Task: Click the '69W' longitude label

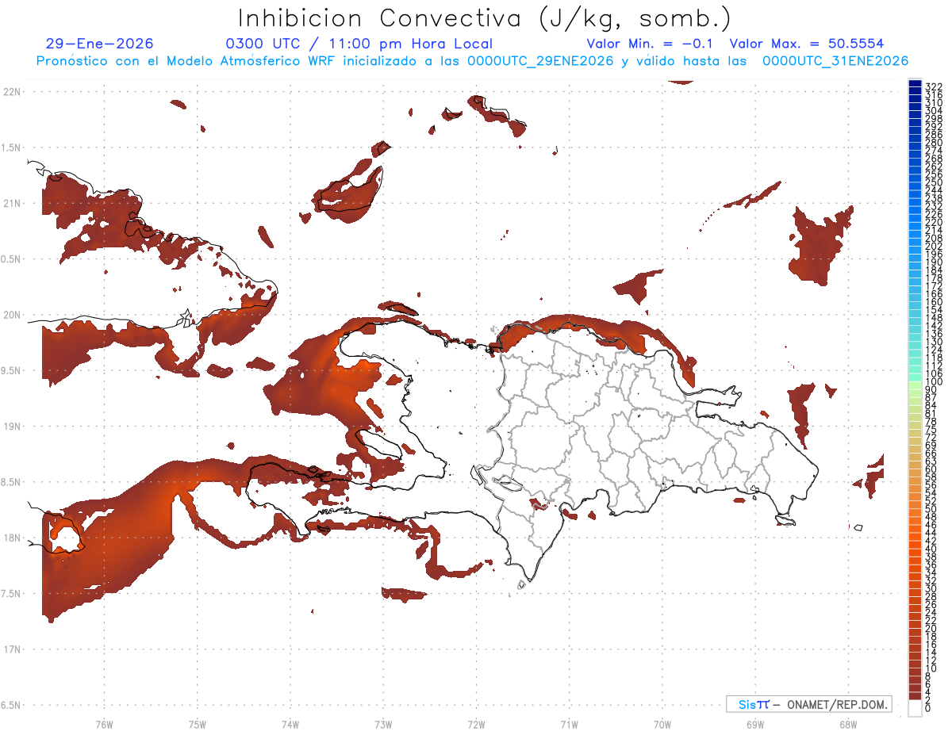Action: [x=755, y=724]
